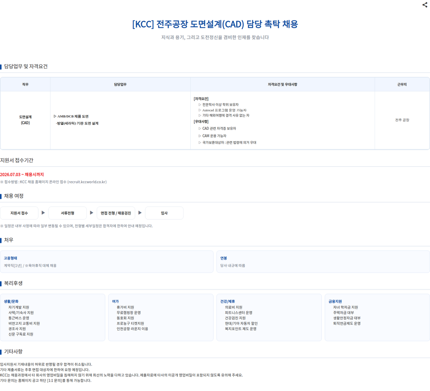
Task: Click 'CAM 운용 가능자' preference
Action: (212, 136)
